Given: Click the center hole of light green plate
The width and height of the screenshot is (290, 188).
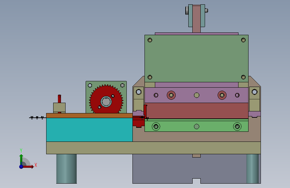Looking at the screenshot, I should (197, 126).
